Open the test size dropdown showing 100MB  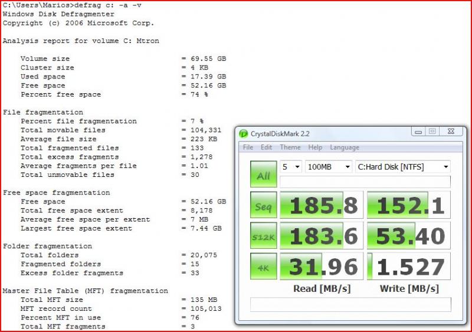coord(329,166)
